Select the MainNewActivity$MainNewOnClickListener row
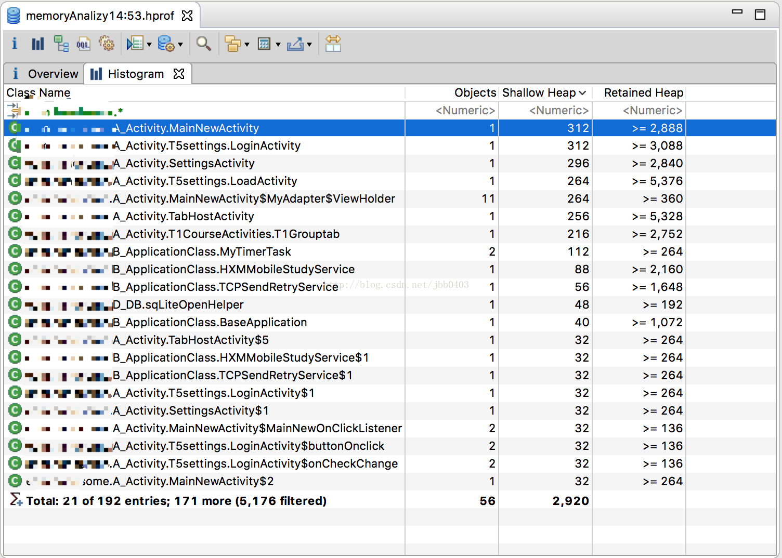This screenshot has height=558, width=782. tap(390, 429)
